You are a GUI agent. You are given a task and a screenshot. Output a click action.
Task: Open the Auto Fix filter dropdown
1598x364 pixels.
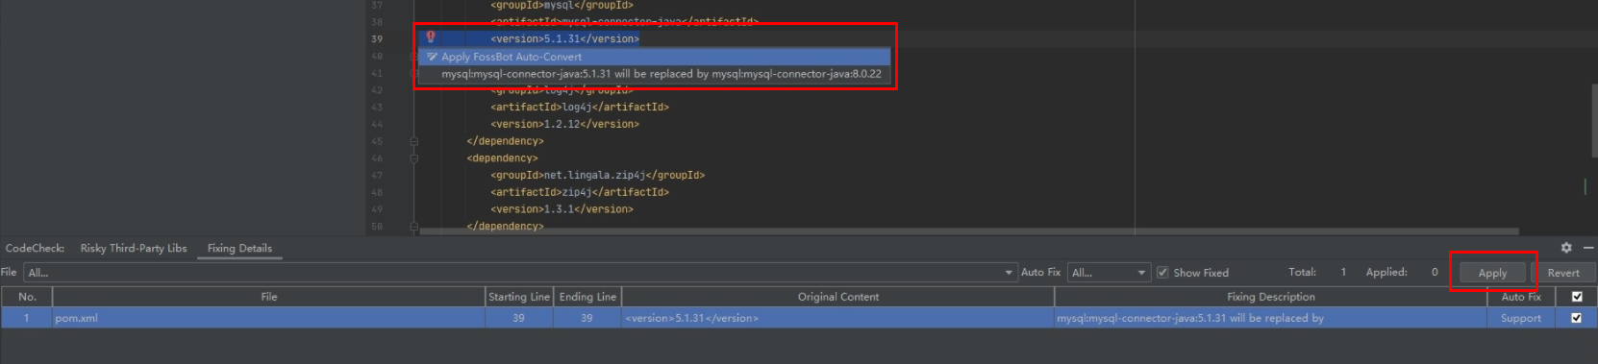[x=1110, y=273]
